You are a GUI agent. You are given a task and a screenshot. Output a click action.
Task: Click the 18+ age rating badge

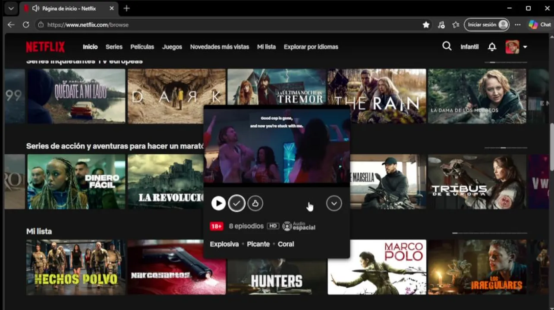[x=217, y=226]
